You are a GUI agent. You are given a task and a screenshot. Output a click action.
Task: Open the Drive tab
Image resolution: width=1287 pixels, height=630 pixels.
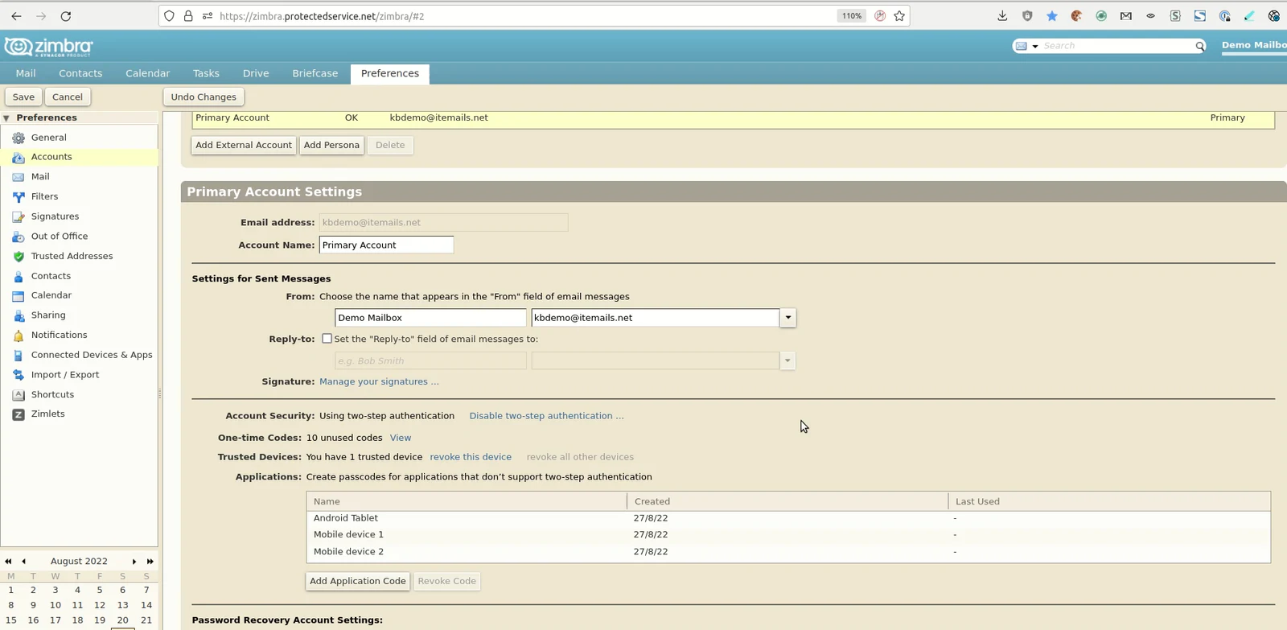[256, 73]
